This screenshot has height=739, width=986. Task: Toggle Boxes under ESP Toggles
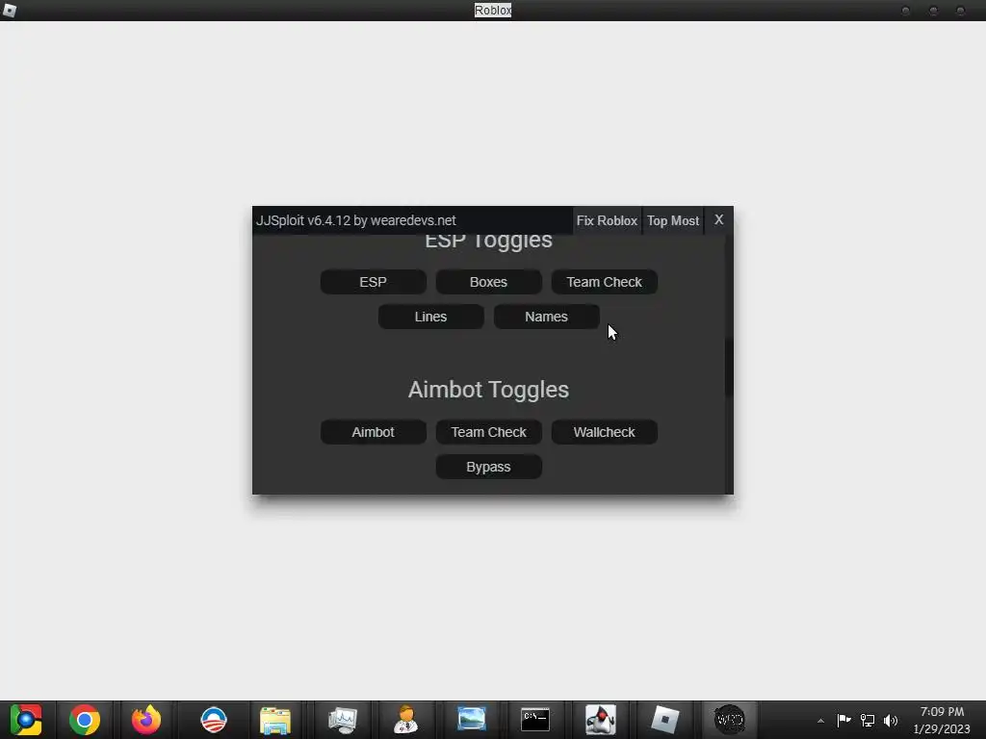tap(488, 282)
